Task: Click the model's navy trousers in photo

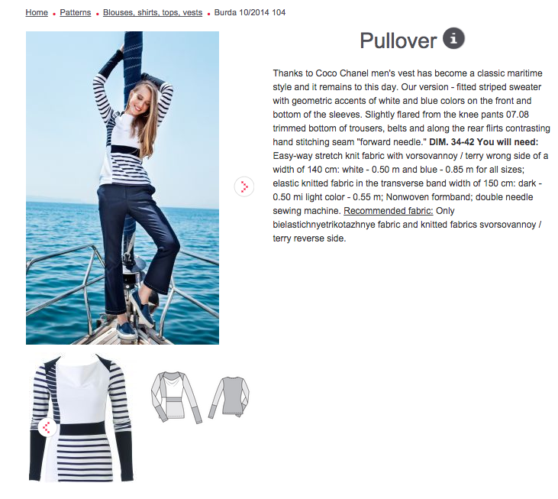Action: click(135, 246)
